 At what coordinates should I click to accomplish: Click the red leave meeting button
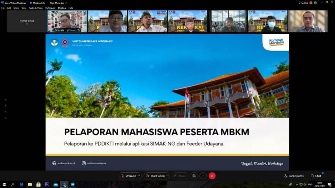pyautogui.click(x=212, y=176)
